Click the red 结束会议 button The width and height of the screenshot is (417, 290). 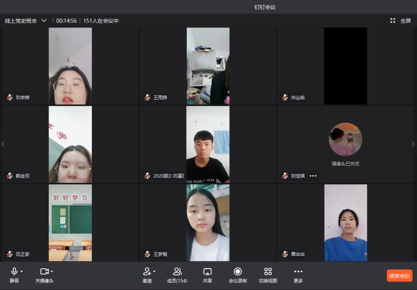point(399,276)
